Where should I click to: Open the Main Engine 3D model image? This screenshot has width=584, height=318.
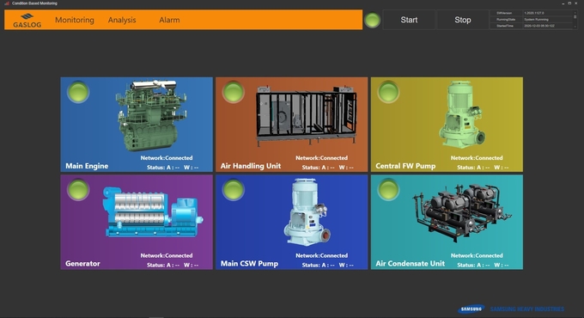click(x=152, y=115)
